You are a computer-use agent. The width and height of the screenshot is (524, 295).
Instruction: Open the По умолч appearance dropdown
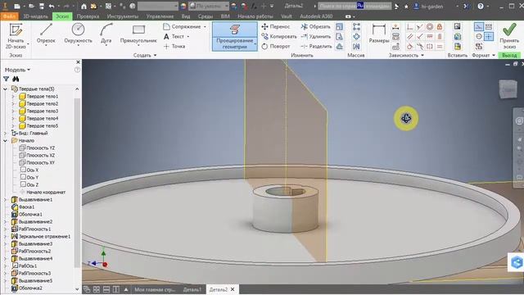[x=209, y=6]
